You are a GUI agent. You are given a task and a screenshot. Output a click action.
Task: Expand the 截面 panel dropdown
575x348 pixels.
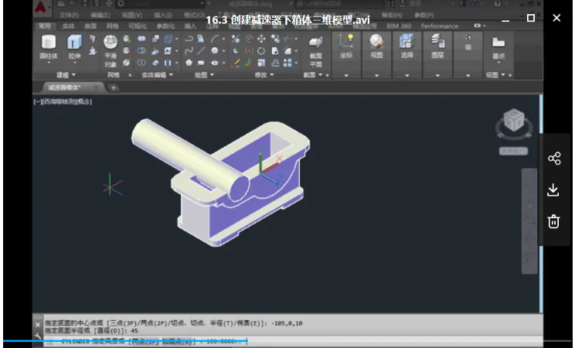320,74
